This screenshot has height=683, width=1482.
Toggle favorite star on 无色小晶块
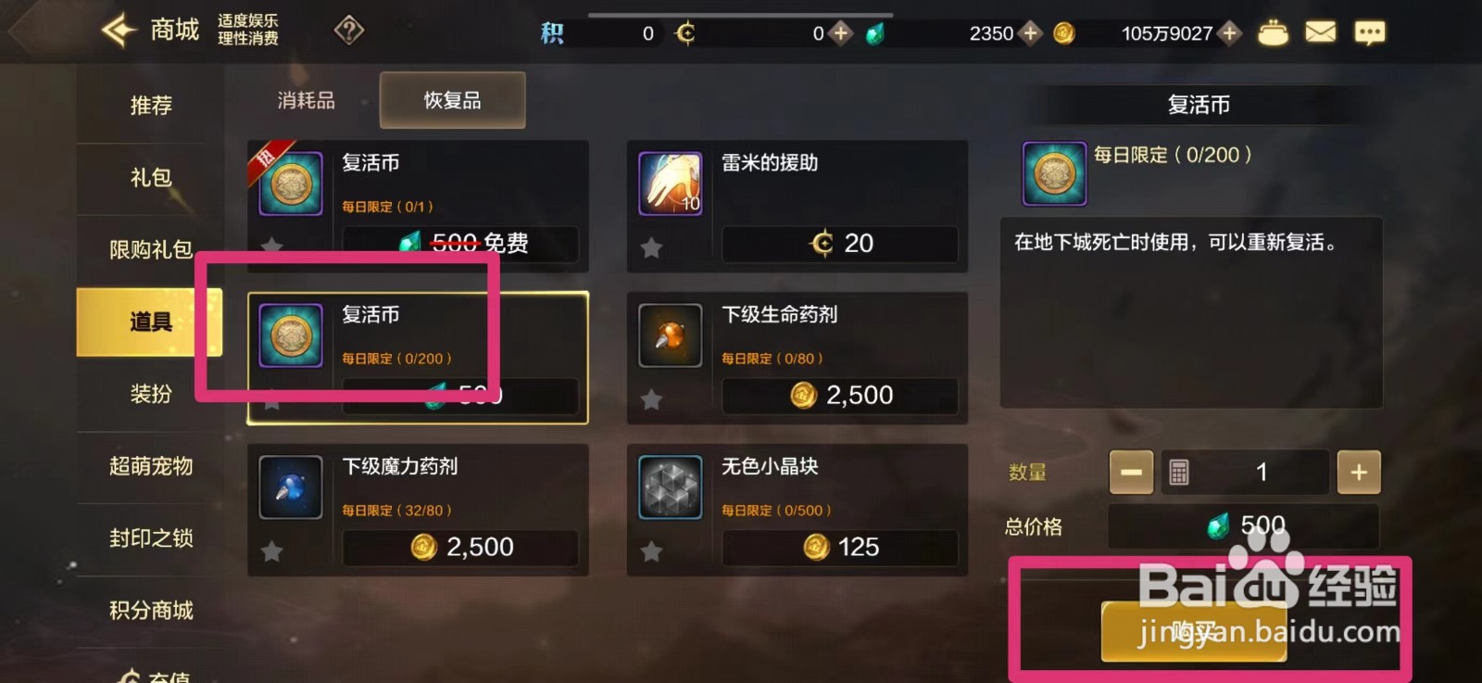pyautogui.click(x=652, y=551)
